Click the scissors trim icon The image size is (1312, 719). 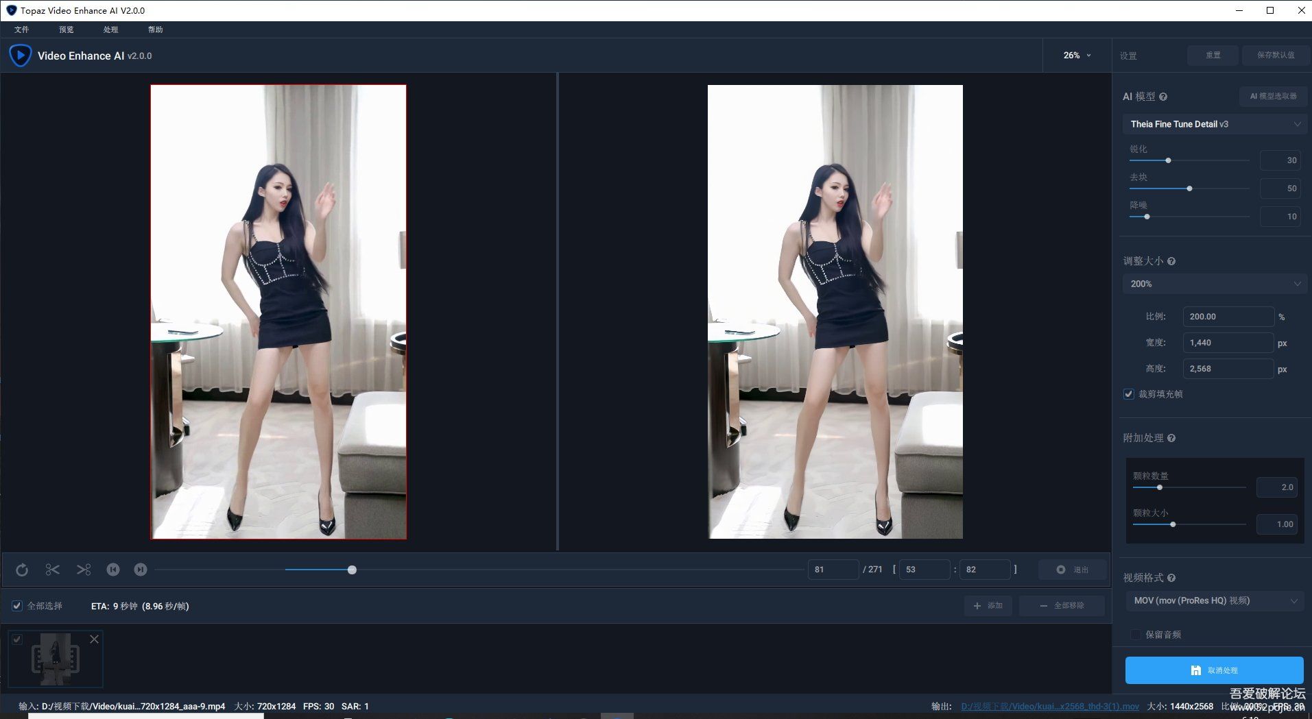click(x=52, y=569)
